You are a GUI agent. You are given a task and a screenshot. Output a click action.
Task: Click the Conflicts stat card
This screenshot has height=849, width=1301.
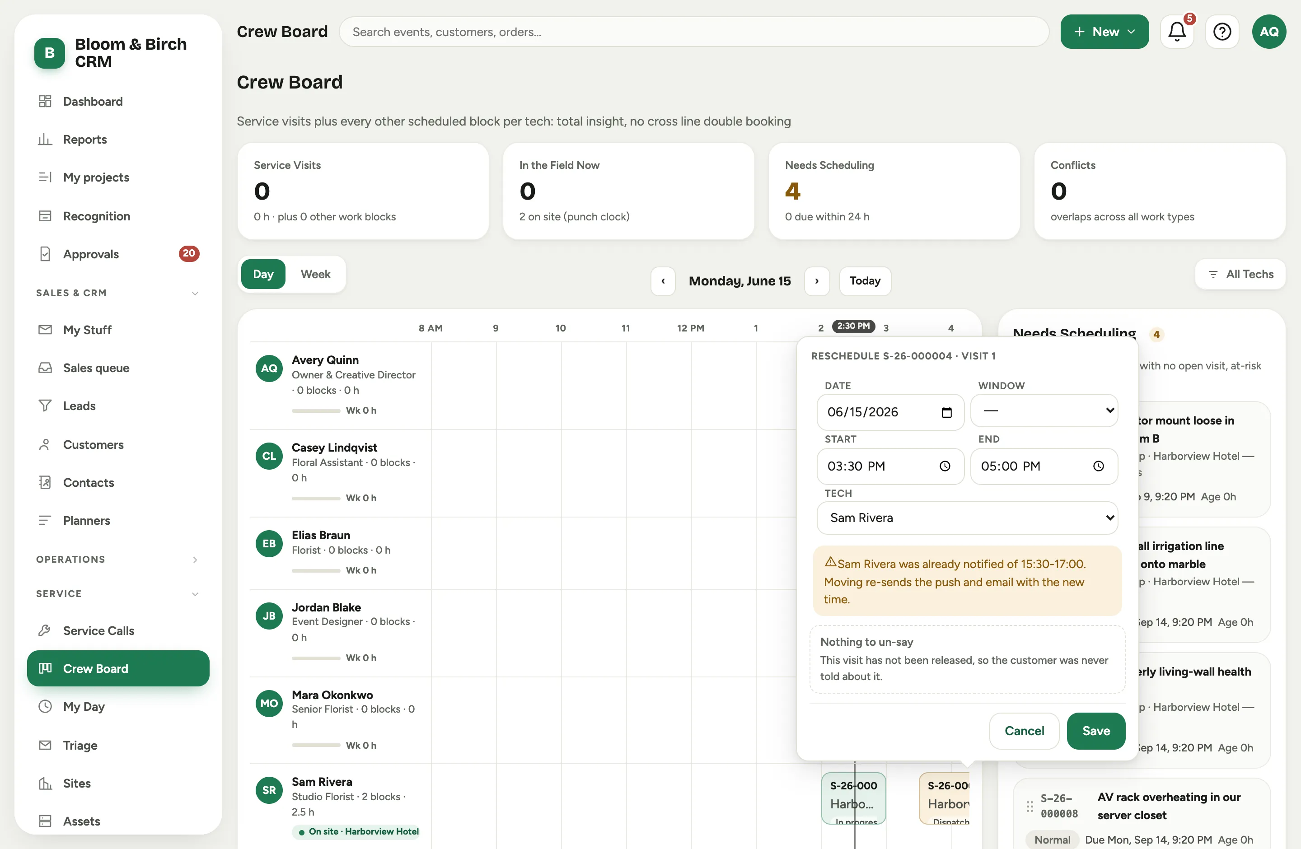pos(1160,191)
